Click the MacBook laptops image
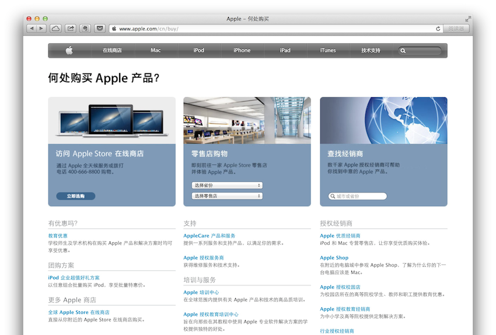This screenshot has height=335, width=496. (x=111, y=121)
